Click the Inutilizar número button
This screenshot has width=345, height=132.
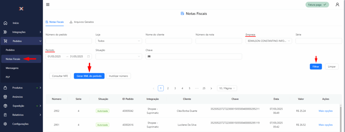click(x=119, y=76)
